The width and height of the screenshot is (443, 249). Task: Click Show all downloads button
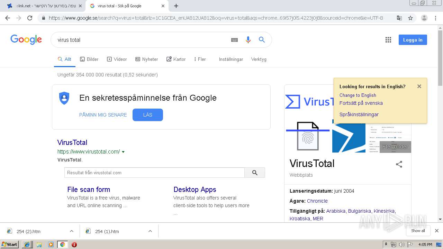[418, 231]
